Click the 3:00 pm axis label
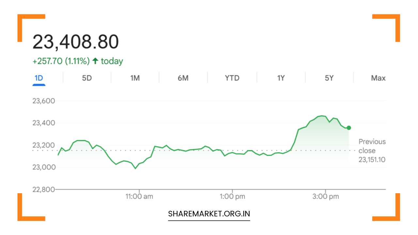 [x=325, y=196]
